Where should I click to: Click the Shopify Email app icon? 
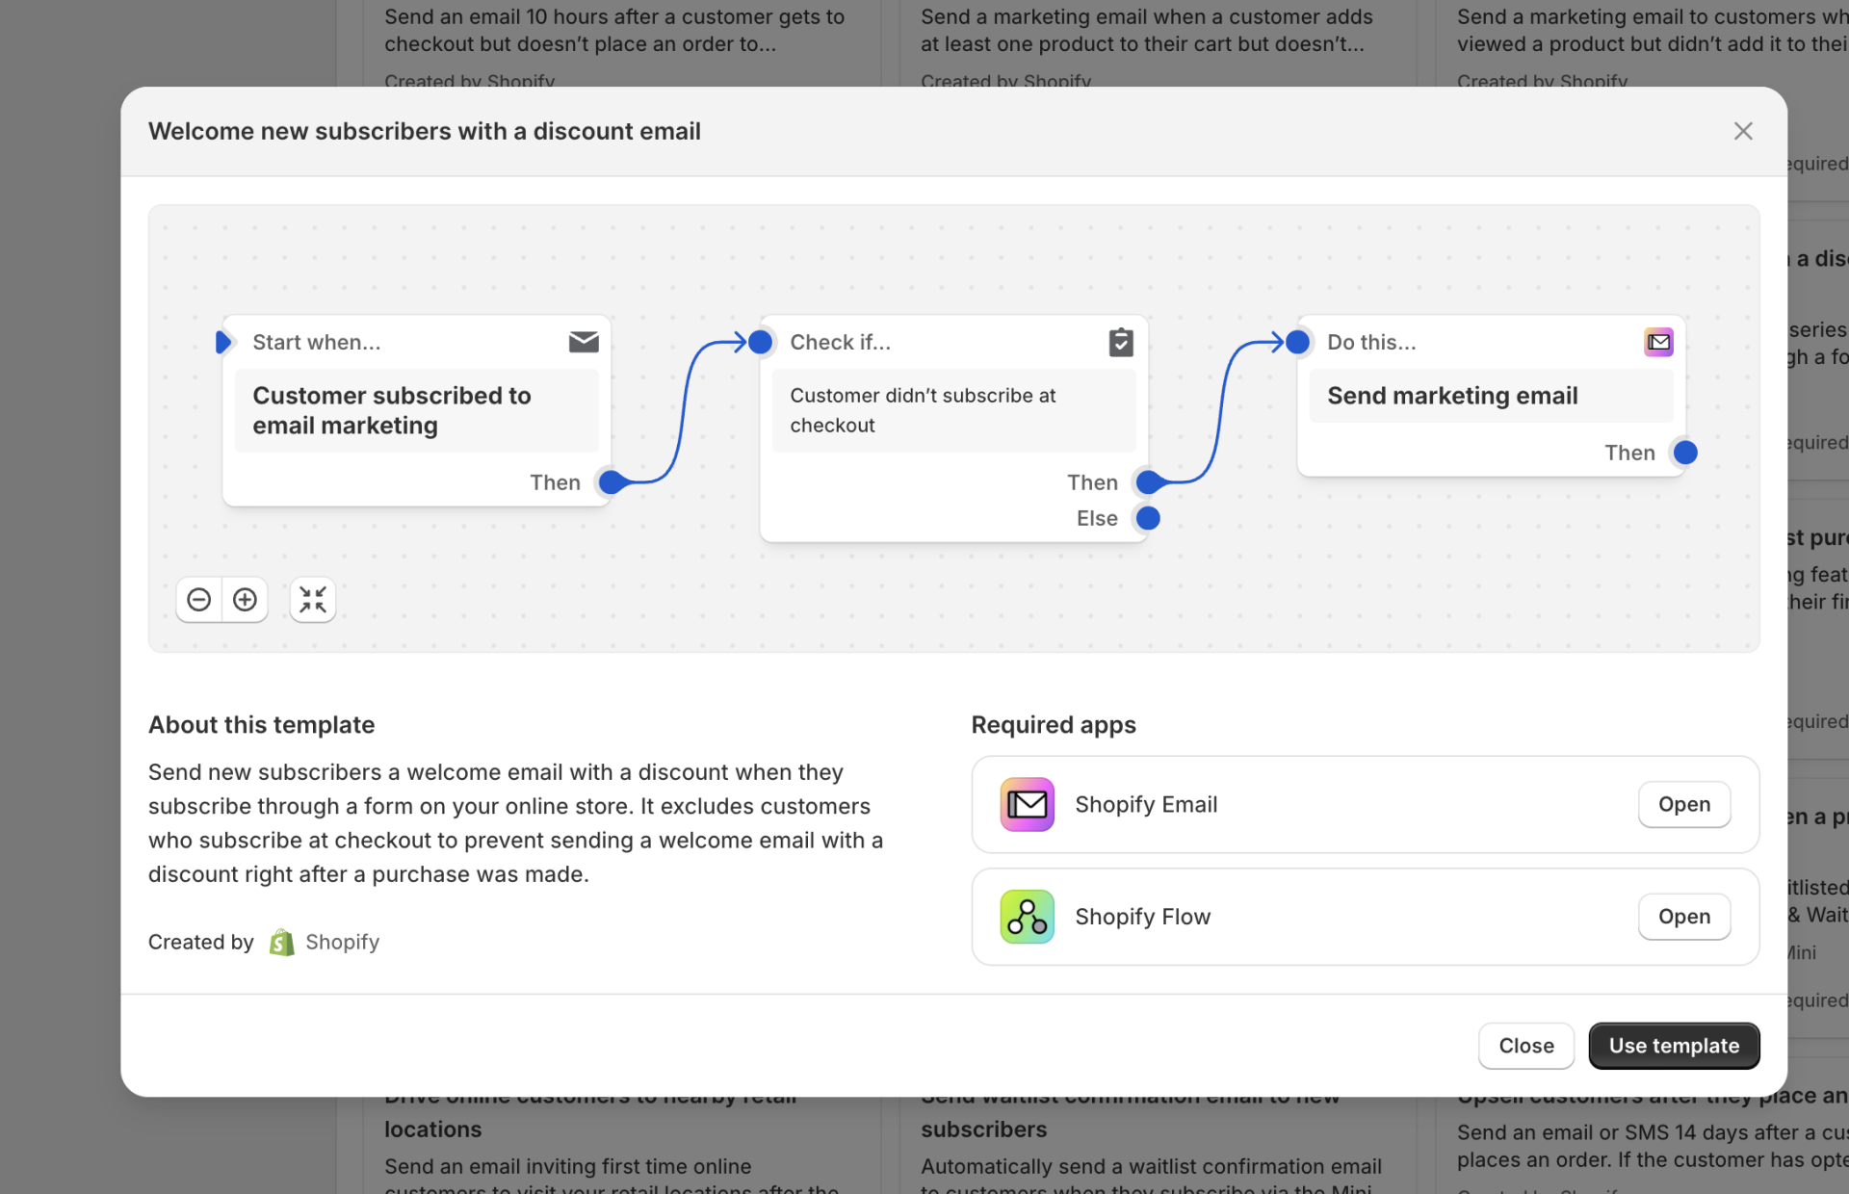pos(1027,804)
